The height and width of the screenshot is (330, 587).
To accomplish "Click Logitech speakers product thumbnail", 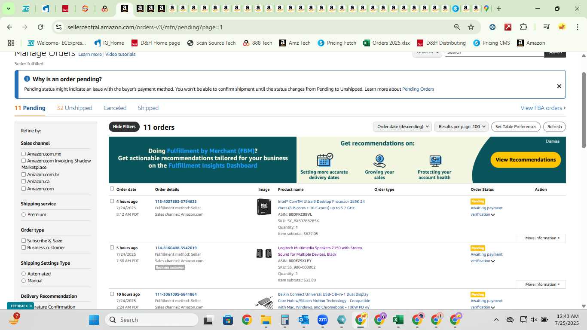I will pos(264,253).
